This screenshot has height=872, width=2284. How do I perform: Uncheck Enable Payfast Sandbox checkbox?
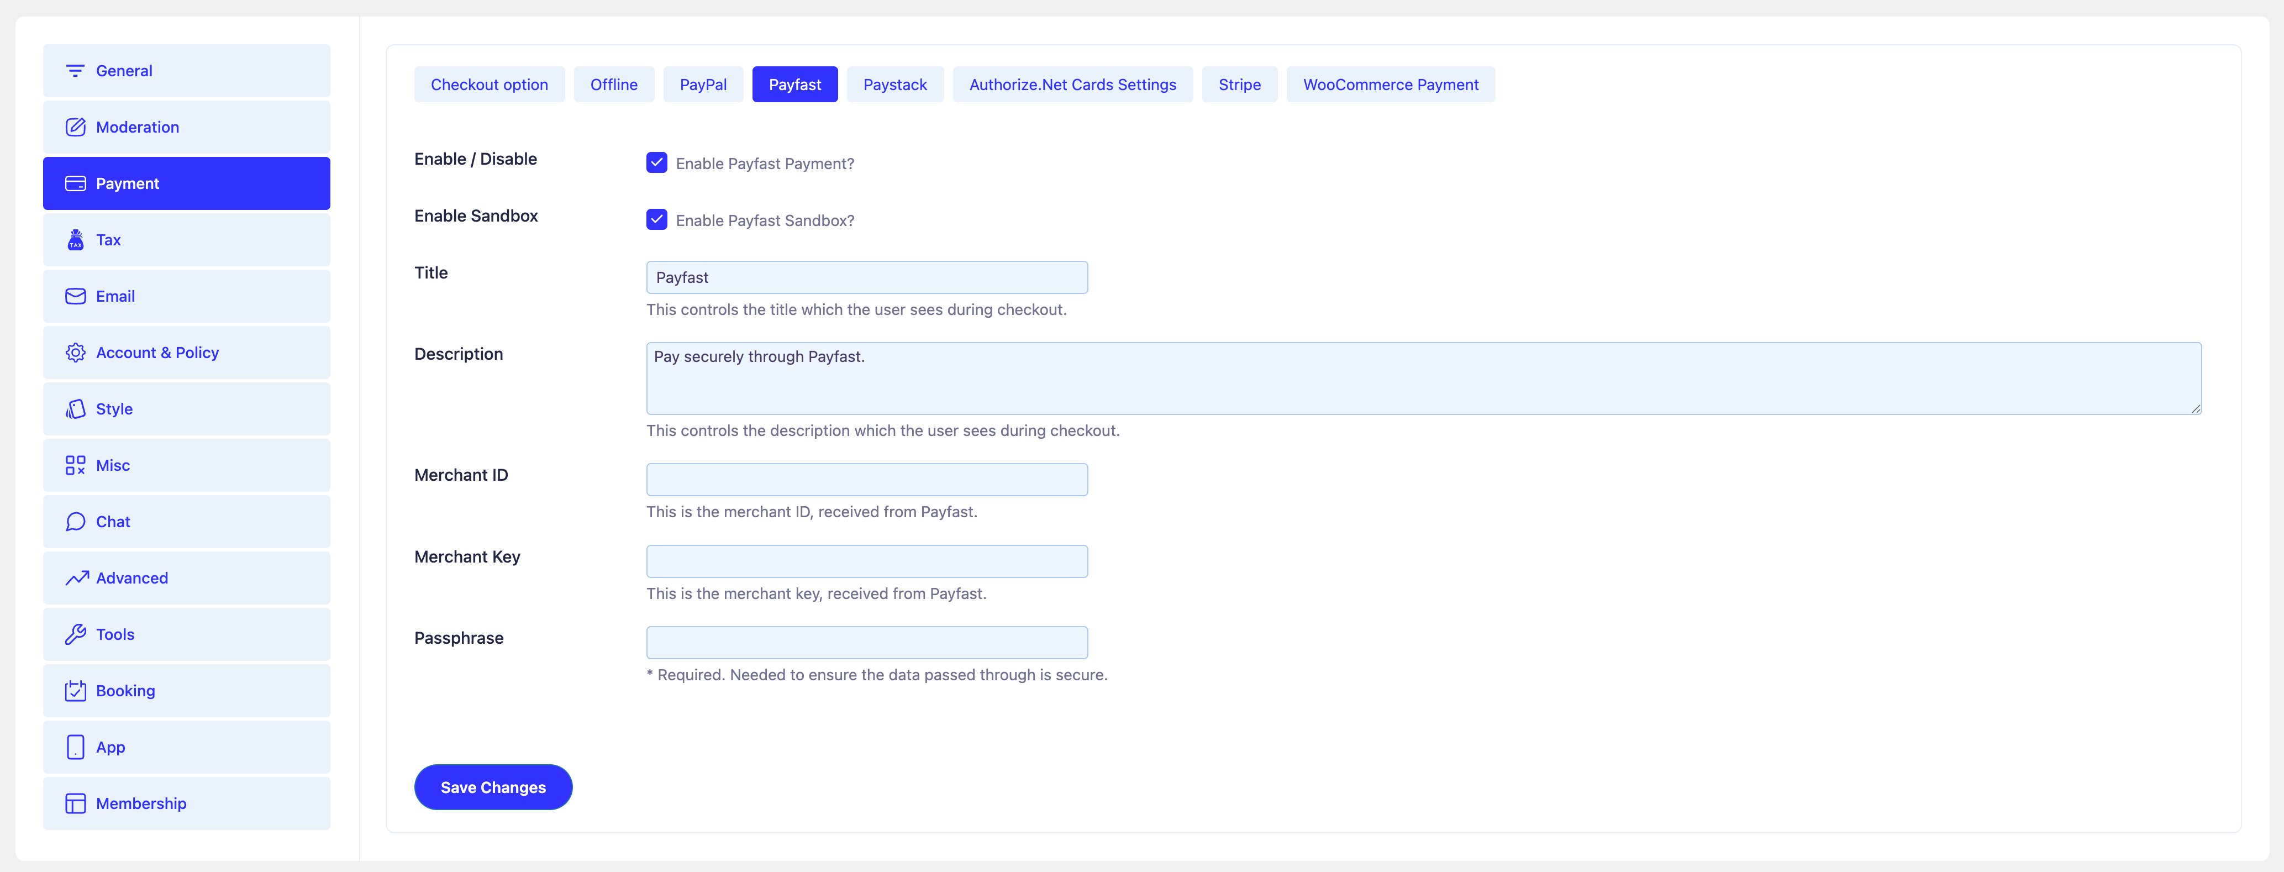point(656,219)
